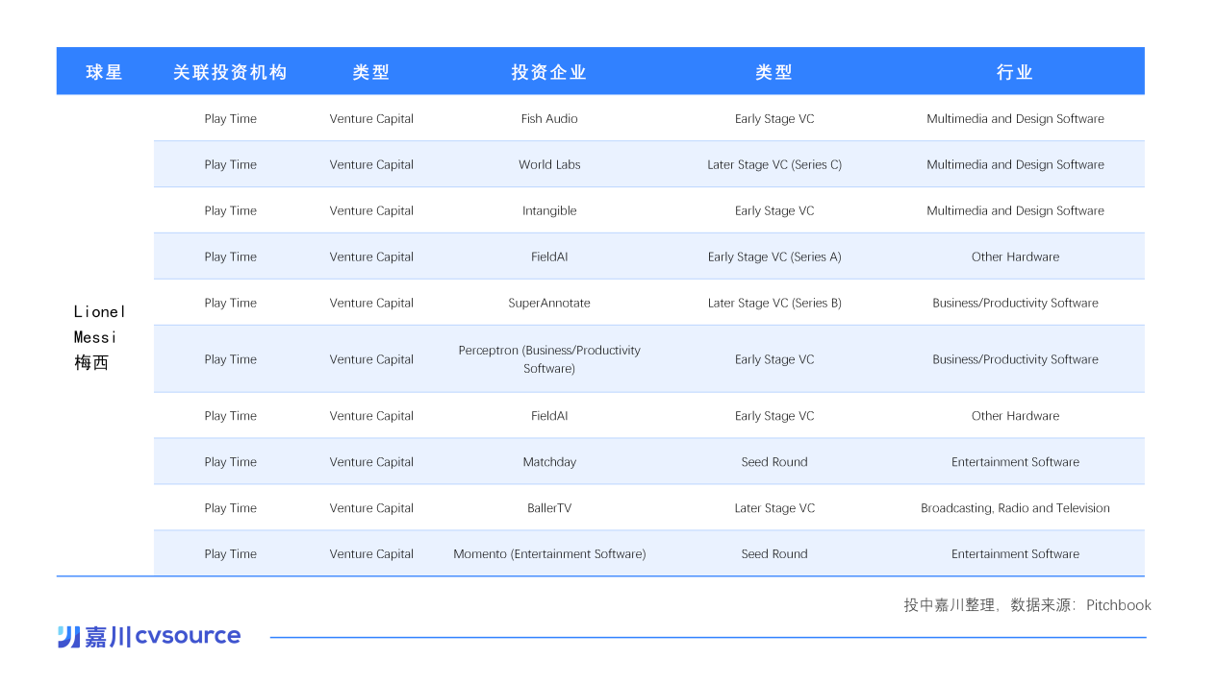Click Venture Capital in the Perceptron row
1217x684 pixels.
(x=371, y=359)
